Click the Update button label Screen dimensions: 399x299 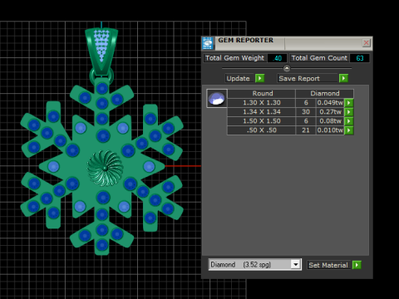point(238,79)
